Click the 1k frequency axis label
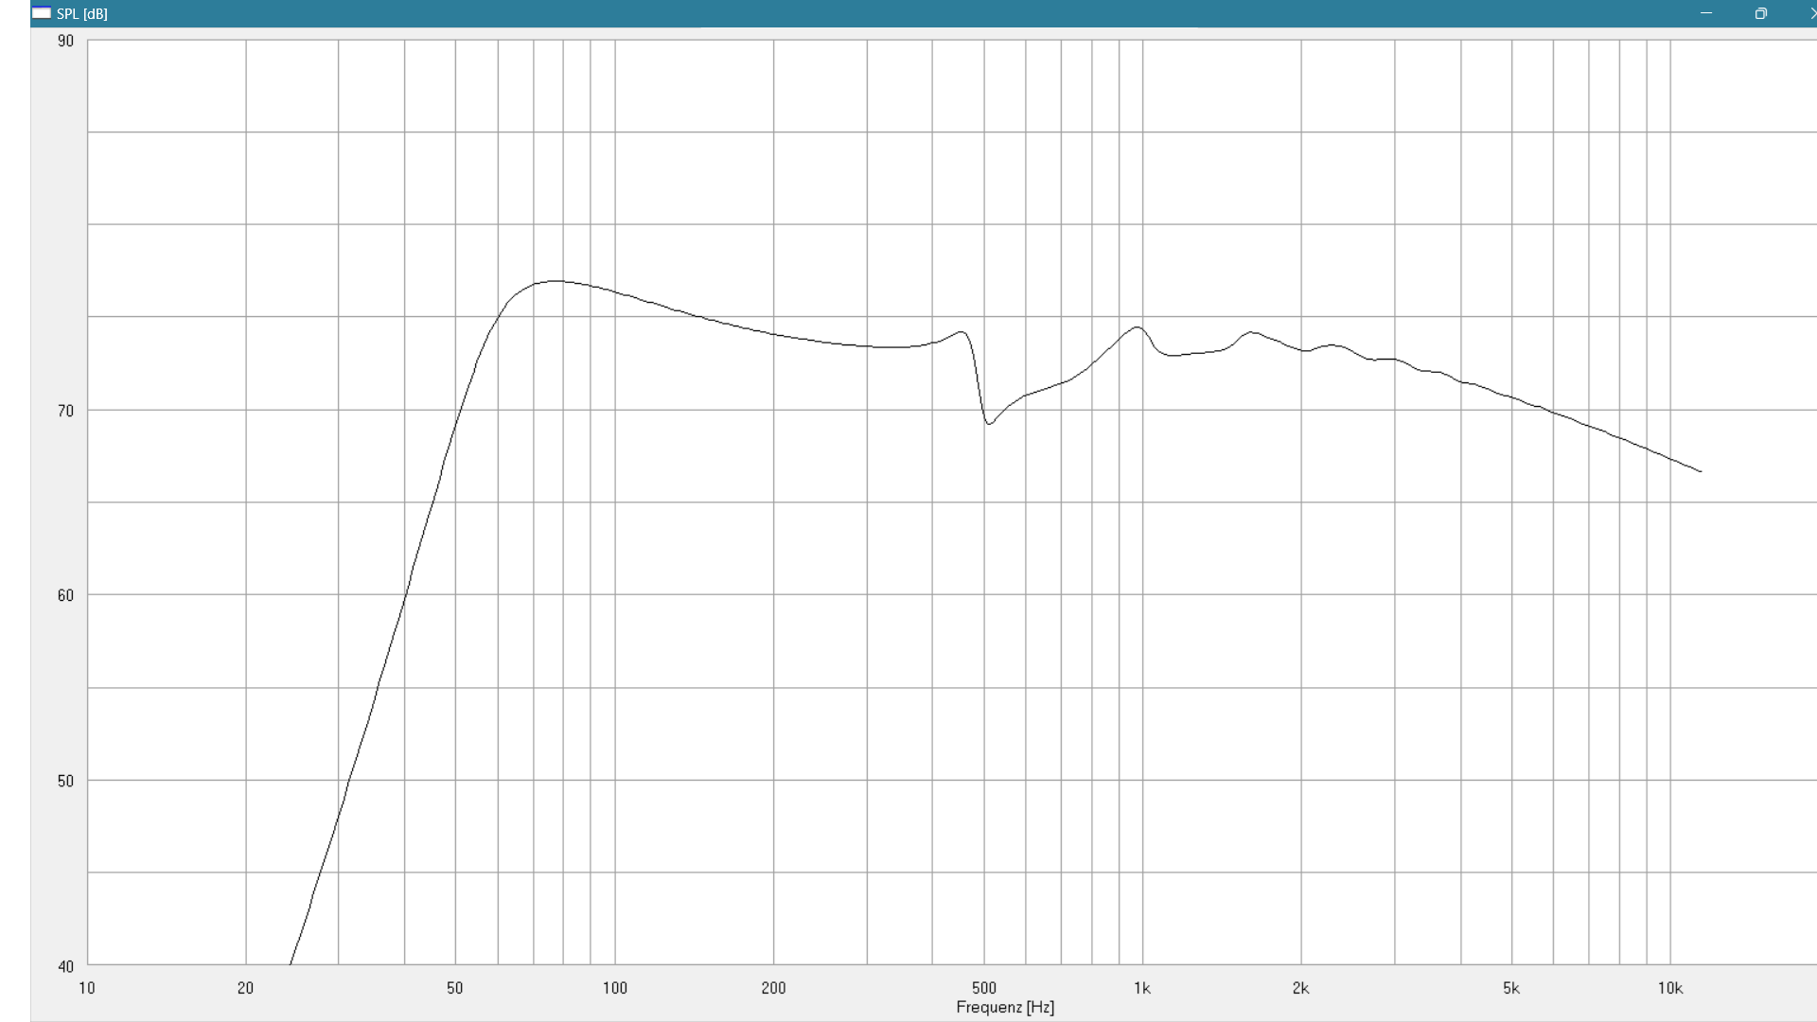This screenshot has height=1022, width=1817. click(x=1142, y=988)
